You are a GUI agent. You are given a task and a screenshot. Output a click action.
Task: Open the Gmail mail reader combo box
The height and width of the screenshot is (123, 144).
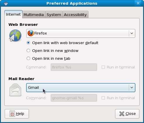[81, 88]
